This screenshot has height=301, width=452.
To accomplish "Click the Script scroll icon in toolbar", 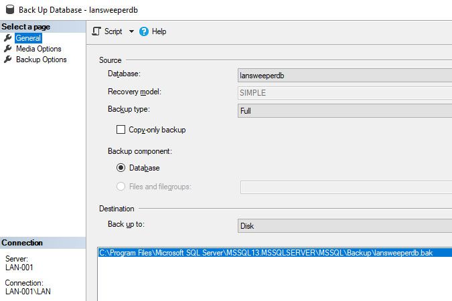I will (x=96, y=31).
